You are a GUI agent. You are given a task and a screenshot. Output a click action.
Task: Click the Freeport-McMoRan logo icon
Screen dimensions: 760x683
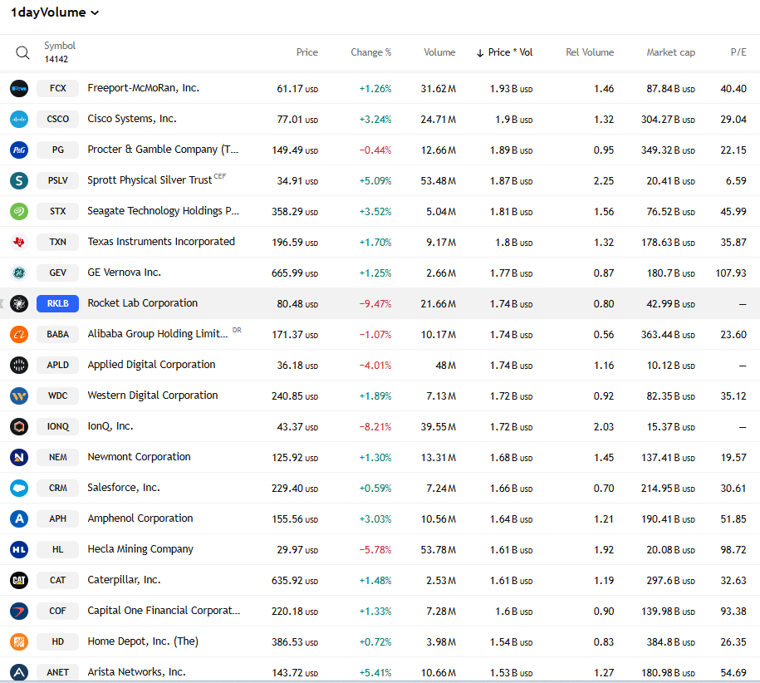19,88
